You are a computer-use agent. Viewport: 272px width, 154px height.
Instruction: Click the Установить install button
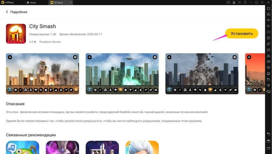(x=242, y=33)
